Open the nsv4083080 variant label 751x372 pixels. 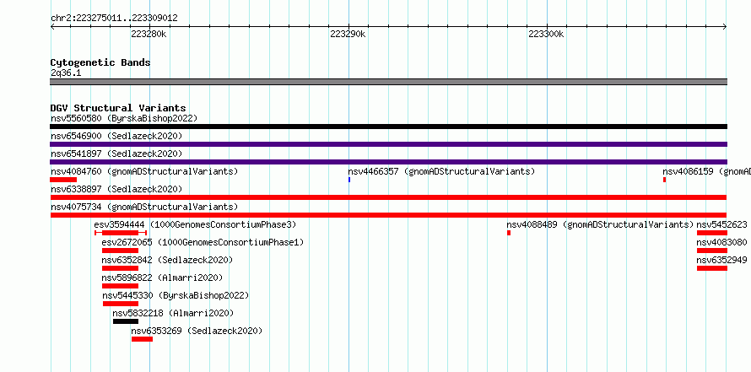click(721, 242)
